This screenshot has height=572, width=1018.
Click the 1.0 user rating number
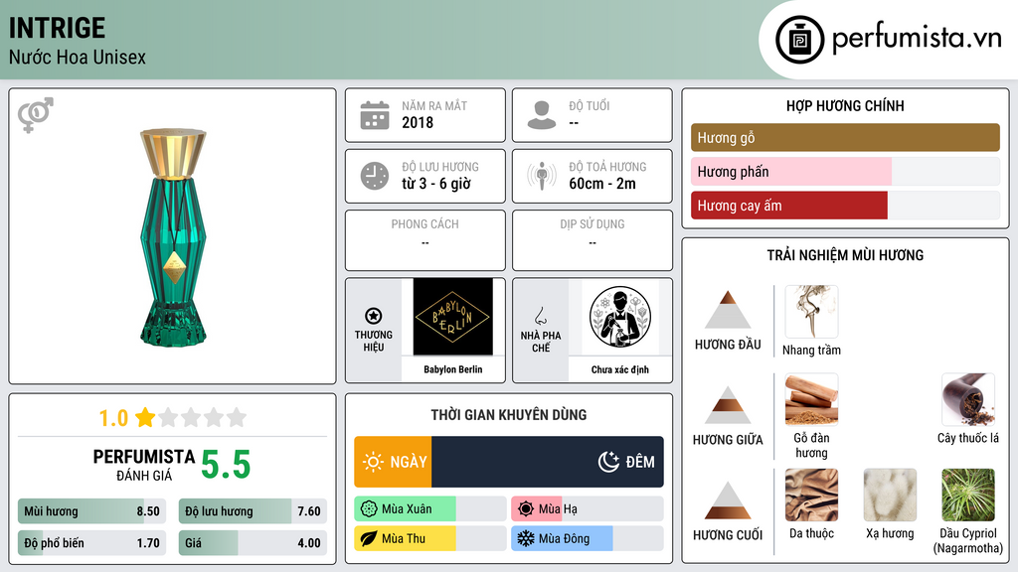coord(113,418)
